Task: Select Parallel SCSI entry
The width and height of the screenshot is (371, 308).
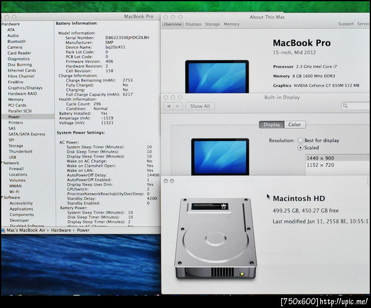Action: click(x=20, y=111)
